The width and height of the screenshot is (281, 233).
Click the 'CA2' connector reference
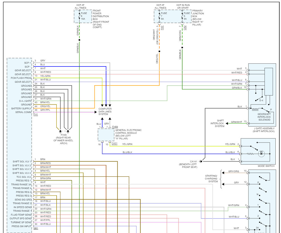tap(185, 28)
